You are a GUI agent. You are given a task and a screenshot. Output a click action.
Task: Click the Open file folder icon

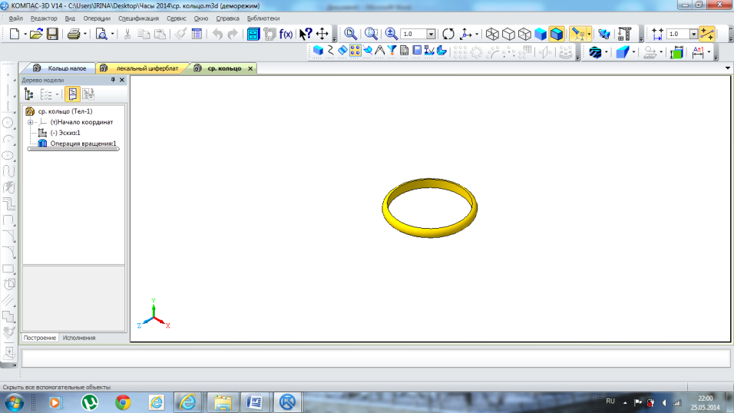[36, 34]
